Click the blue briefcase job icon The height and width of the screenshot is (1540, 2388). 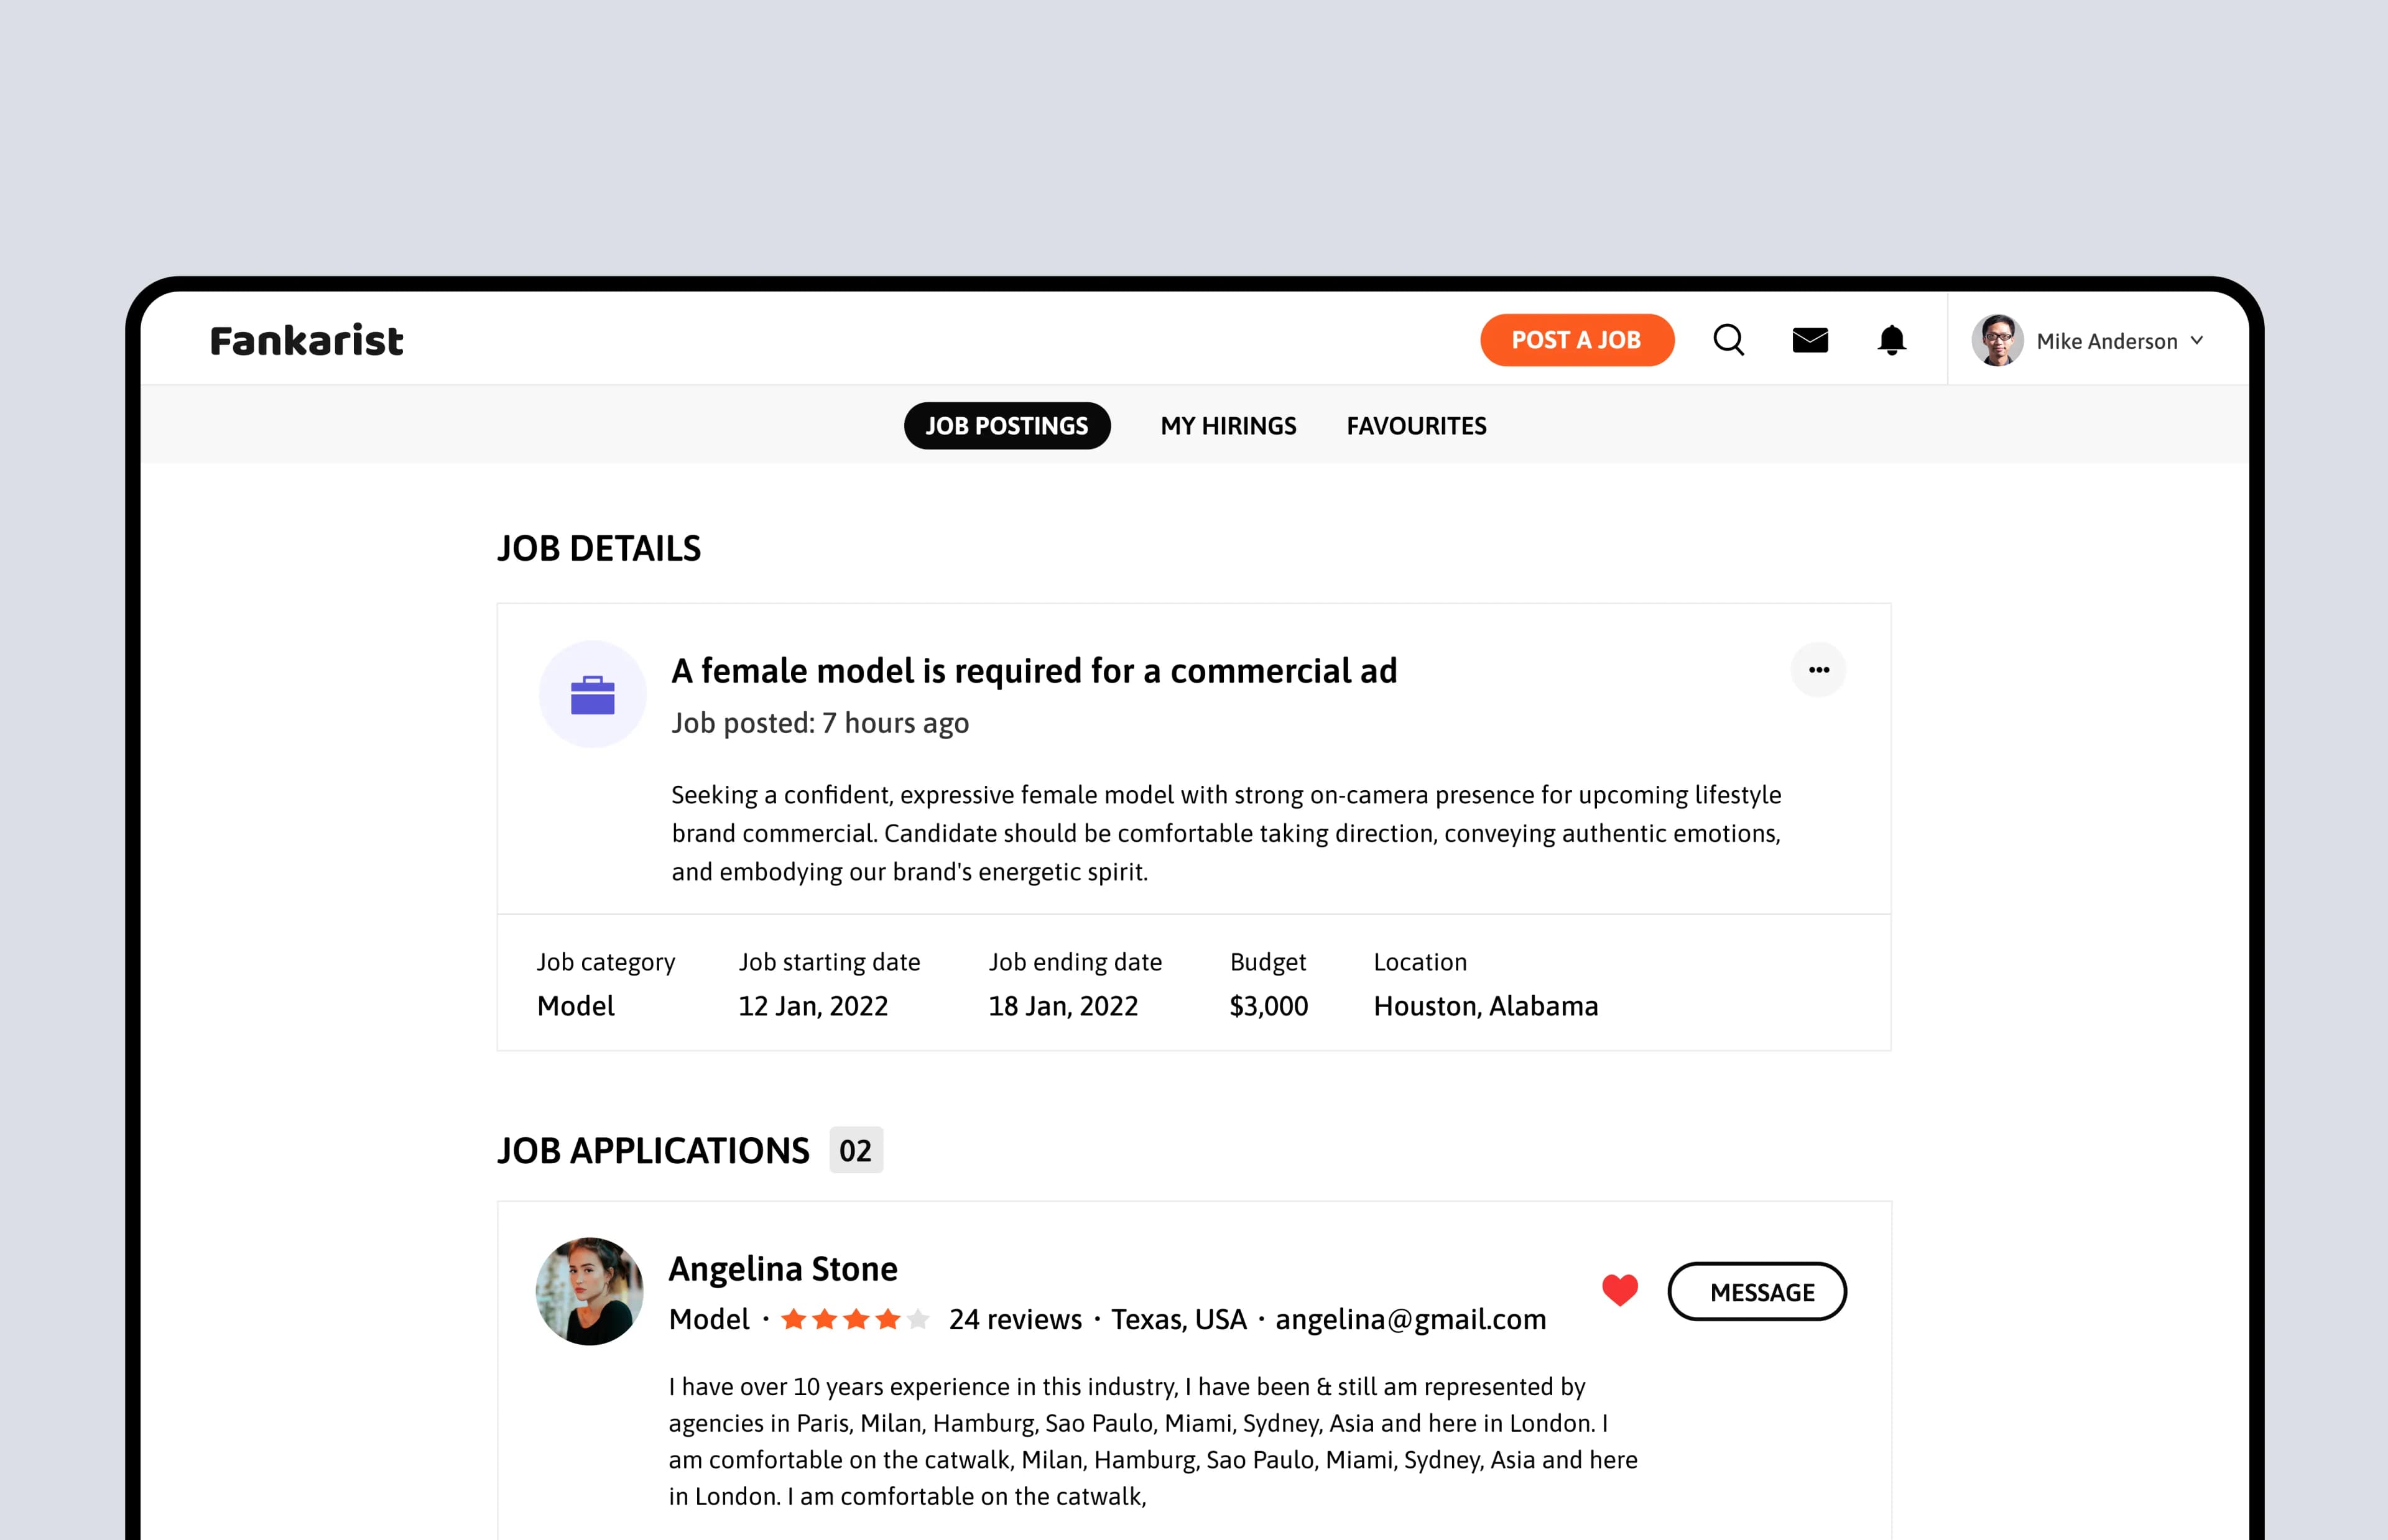[x=593, y=694]
